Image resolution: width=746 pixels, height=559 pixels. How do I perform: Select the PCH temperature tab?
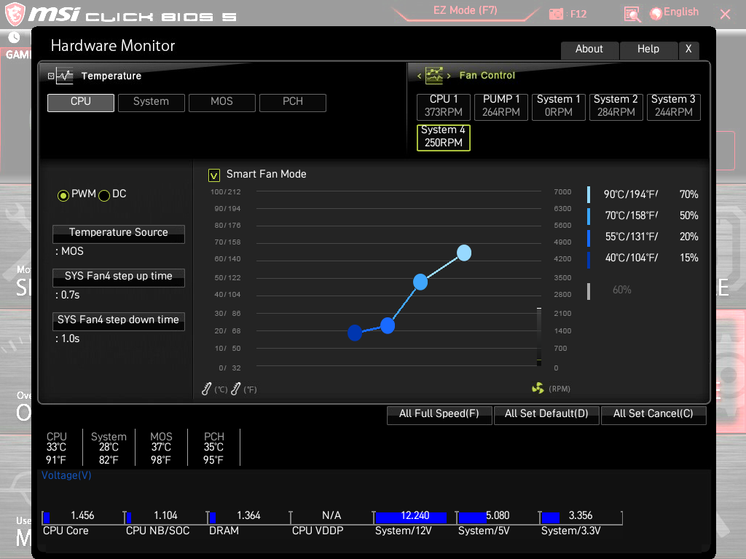293,103
